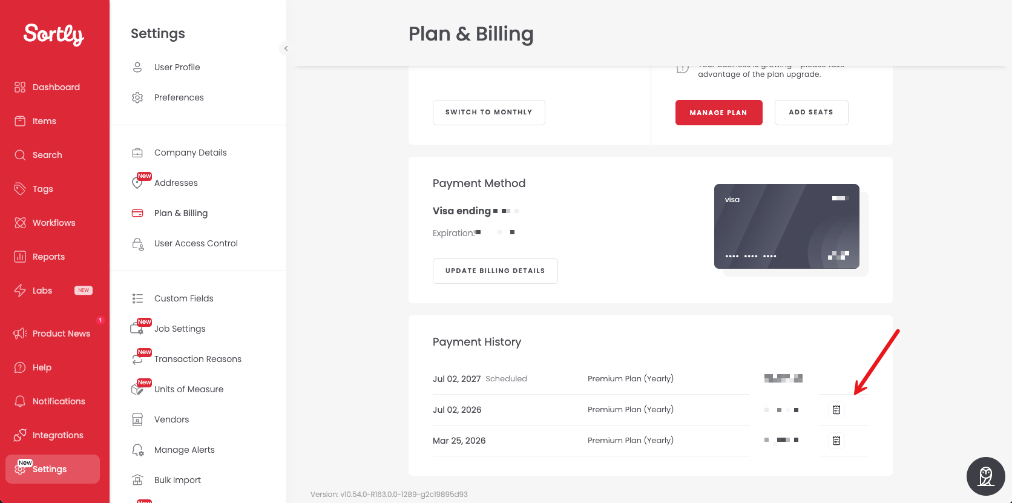Click Switch to Monthly button

click(489, 113)
